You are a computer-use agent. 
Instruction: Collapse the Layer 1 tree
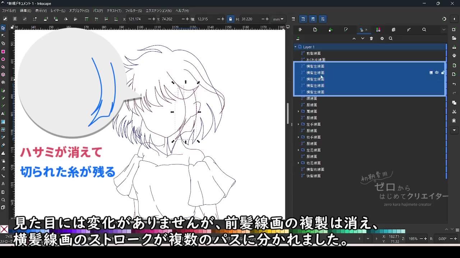click(x=295, y=47)
